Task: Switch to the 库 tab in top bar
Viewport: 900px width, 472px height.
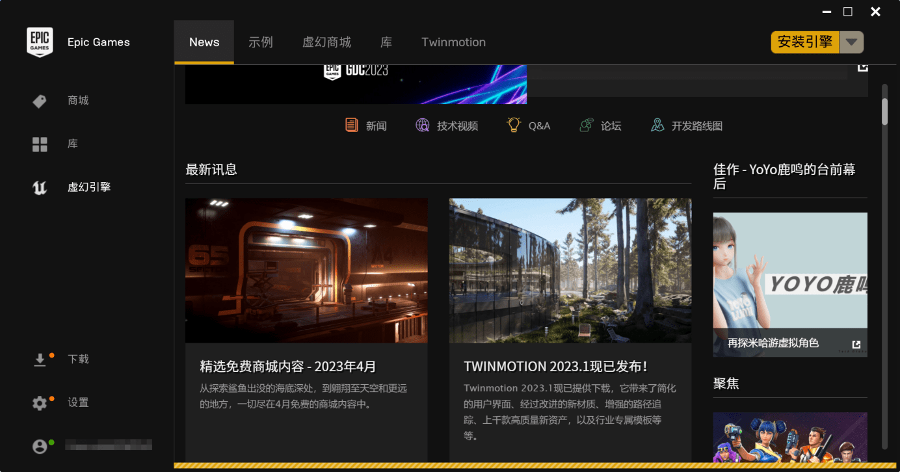Action: point(386,42)
